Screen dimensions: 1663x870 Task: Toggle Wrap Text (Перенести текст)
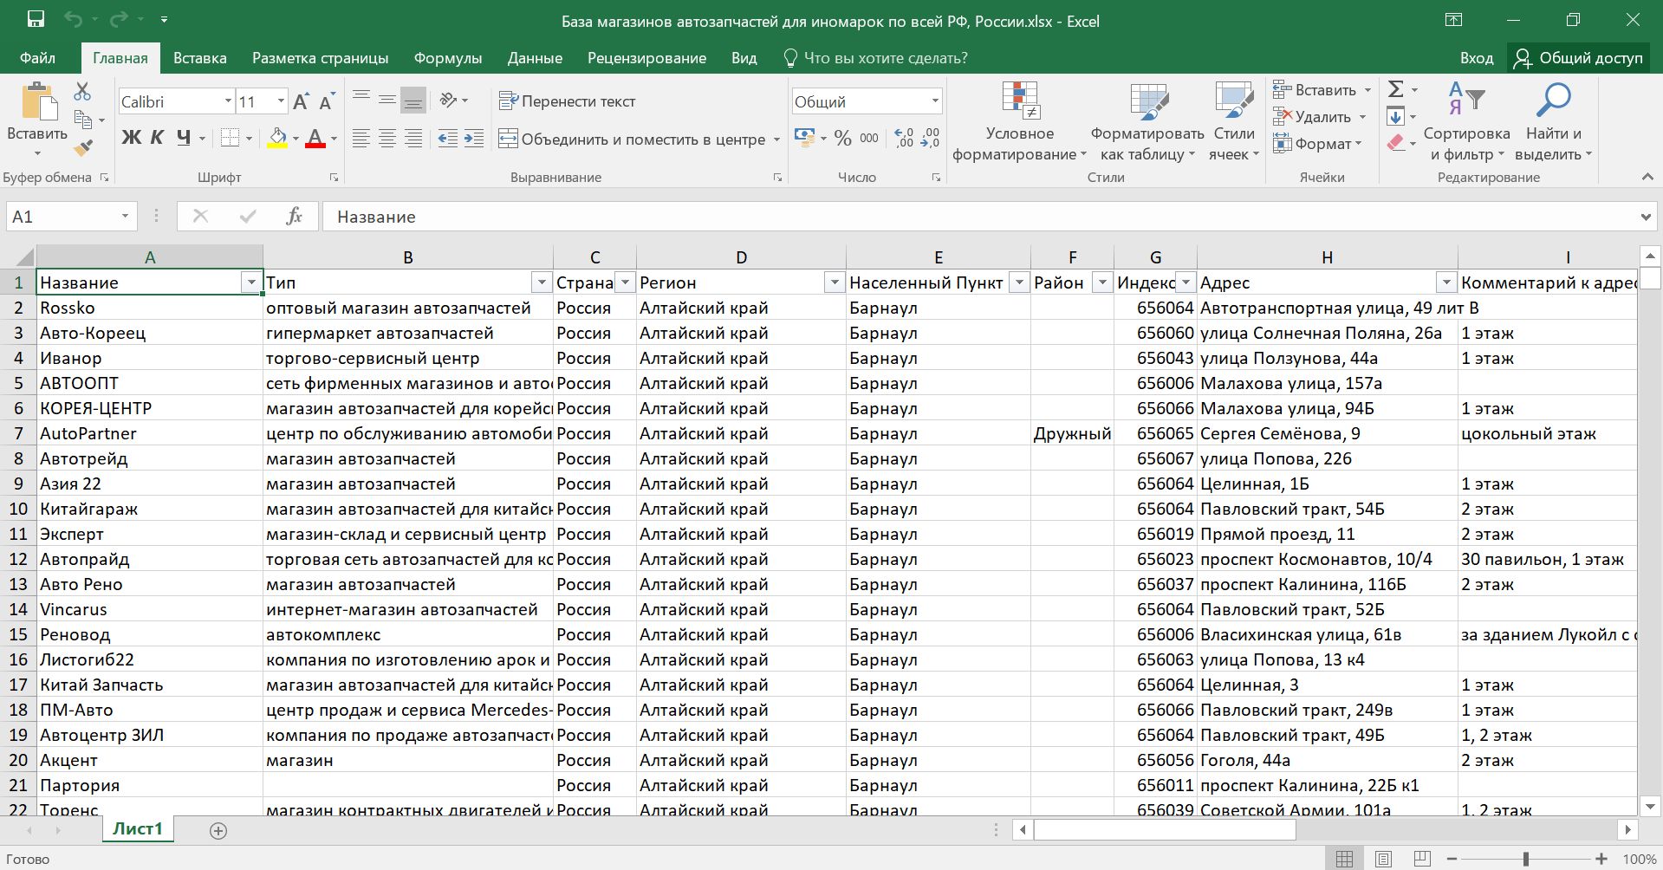coord(568,101)
